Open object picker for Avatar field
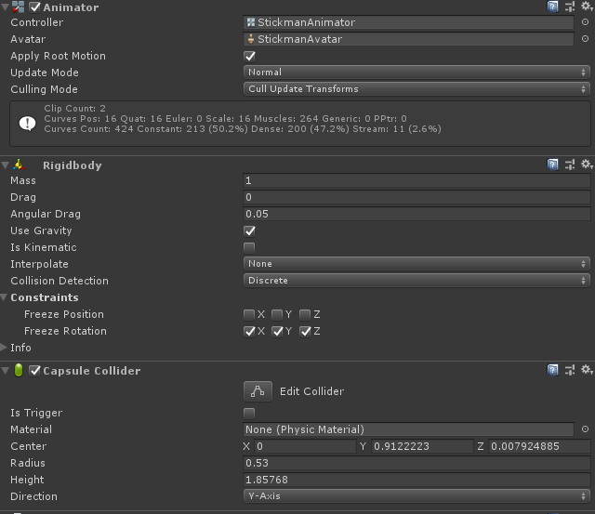Screen dimensions: 595x514 (585, 39)
